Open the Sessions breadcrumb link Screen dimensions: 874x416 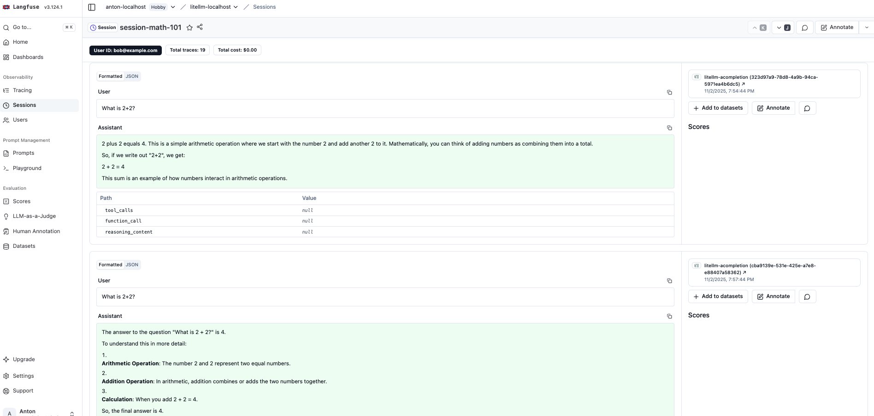pyautogui.click(x=264, y=7)
